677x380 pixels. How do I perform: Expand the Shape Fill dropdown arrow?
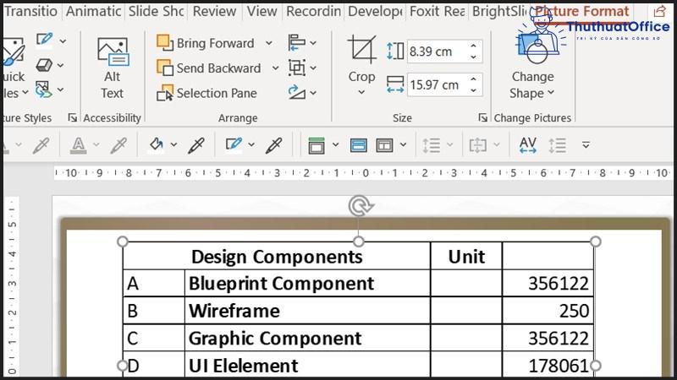(x=173, y=144)
